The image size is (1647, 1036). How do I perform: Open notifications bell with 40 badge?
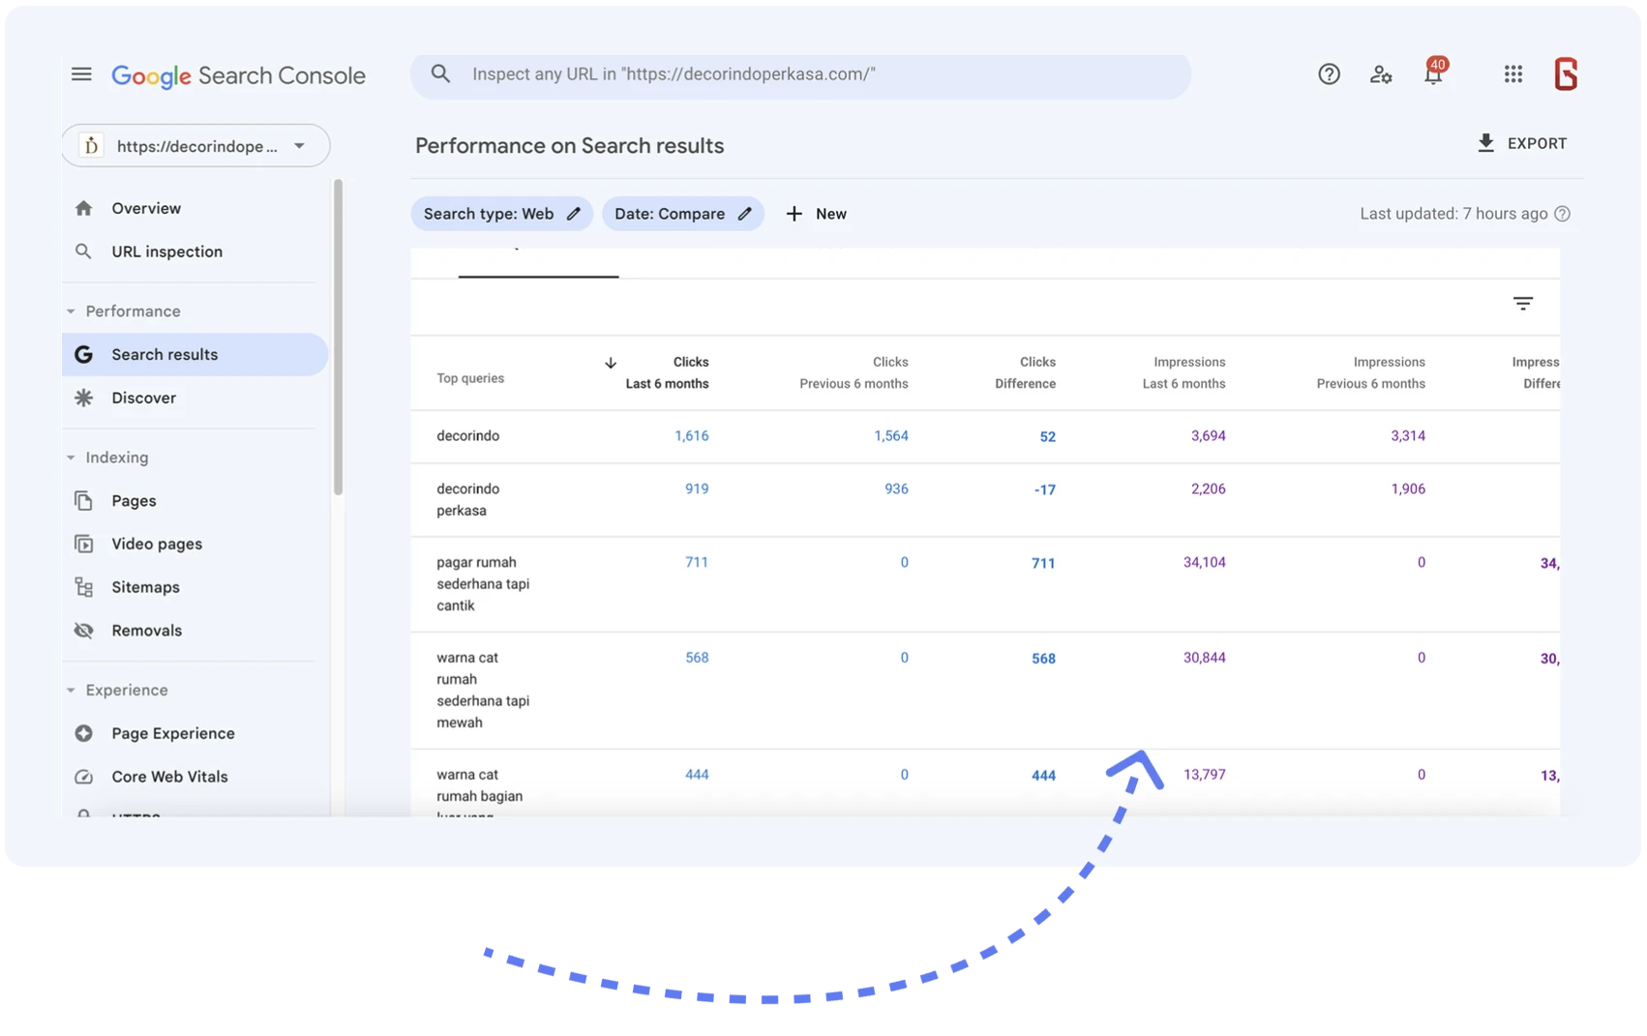click(1433, 73)
